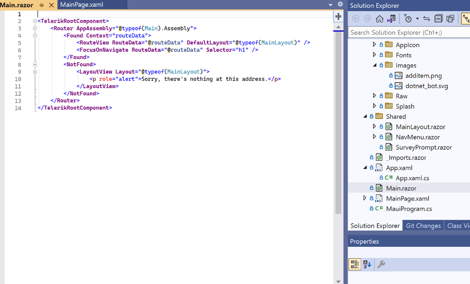
Task: Switch to the Git Changes tab
Action: point(423,225)
